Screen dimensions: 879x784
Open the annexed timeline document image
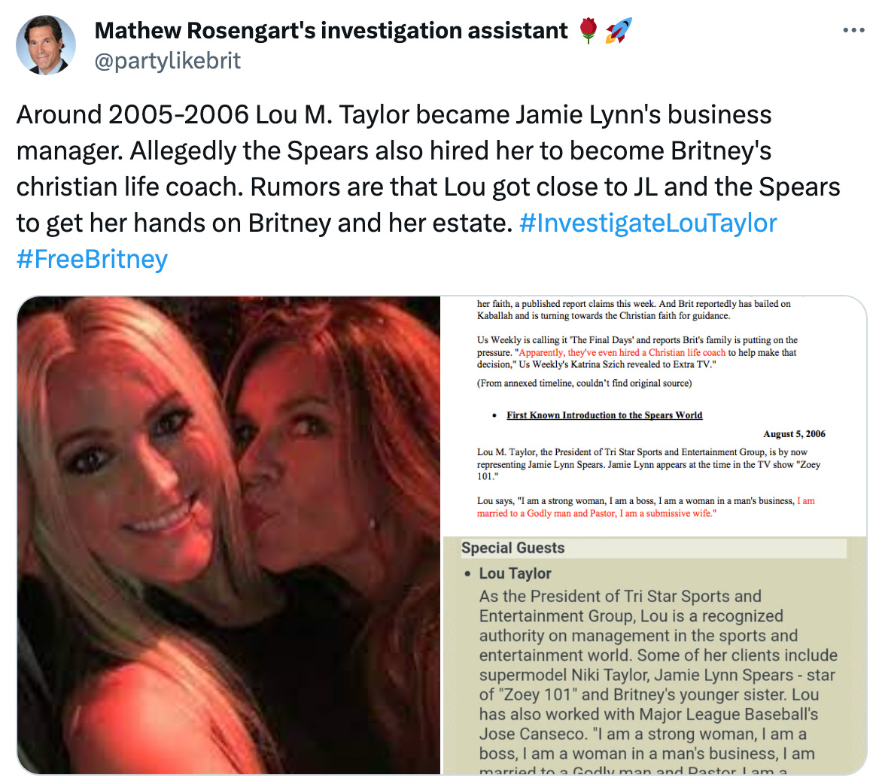point(654,416)
